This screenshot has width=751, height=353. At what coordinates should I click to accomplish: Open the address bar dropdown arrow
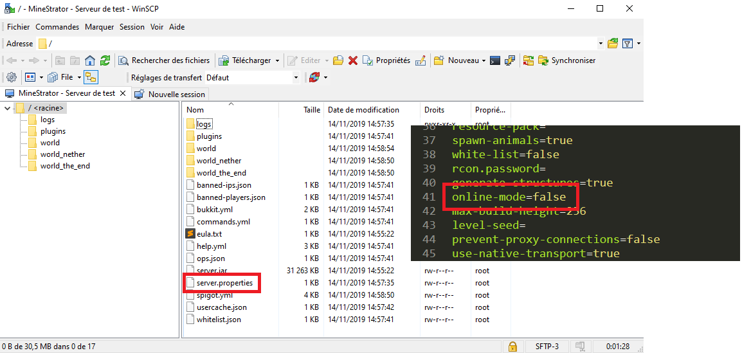(x=601, y=44)
